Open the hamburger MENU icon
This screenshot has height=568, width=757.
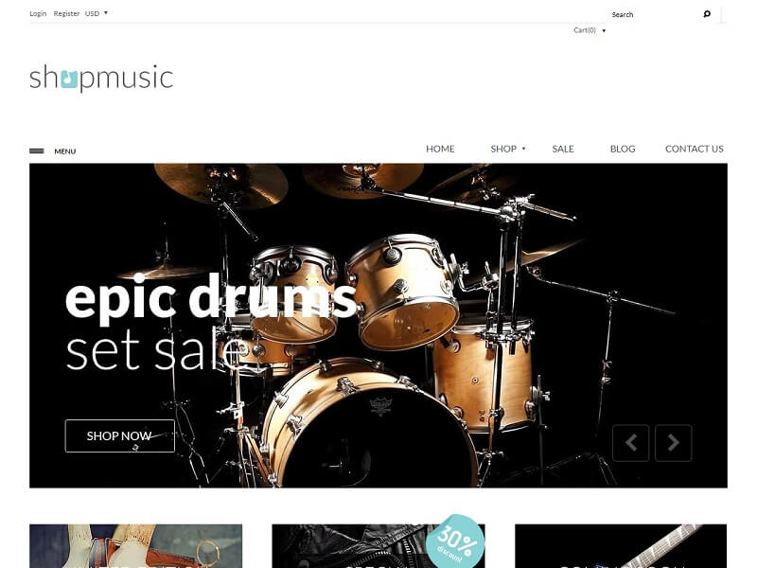(36, 151)
